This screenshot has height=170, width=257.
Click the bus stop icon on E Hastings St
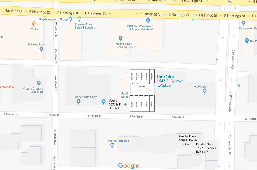click(x=193, y=20)
